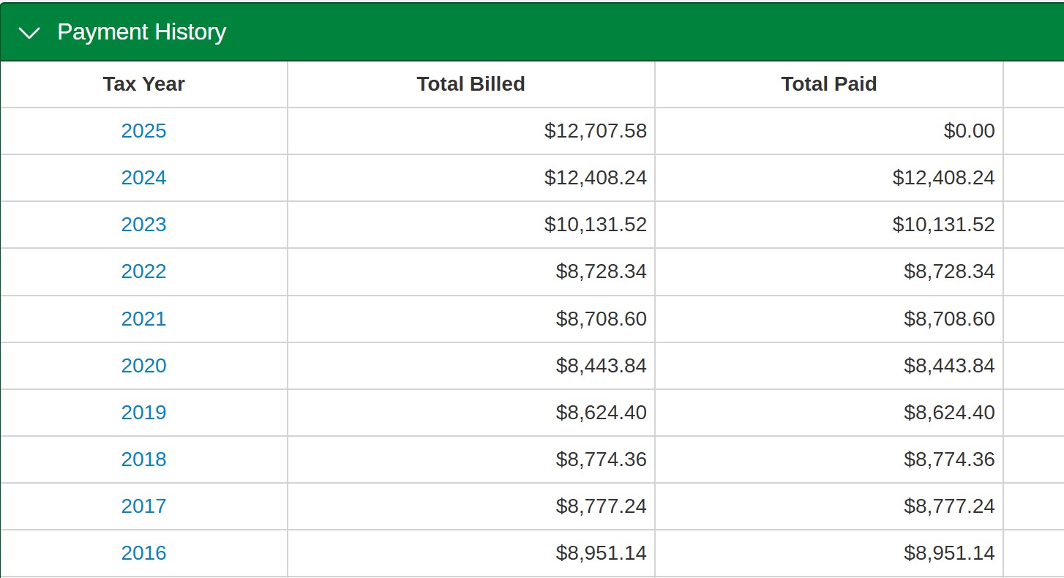The image size is (1064, 578).
Task: Open the 2020 tax year link
Action: (143, 366)
